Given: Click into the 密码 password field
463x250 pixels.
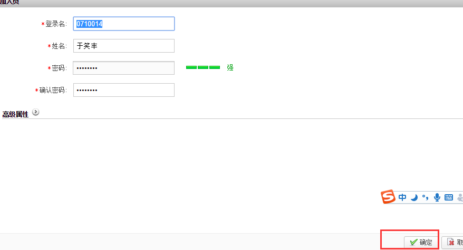Looking at the screenshot, I should click(123, 68).
